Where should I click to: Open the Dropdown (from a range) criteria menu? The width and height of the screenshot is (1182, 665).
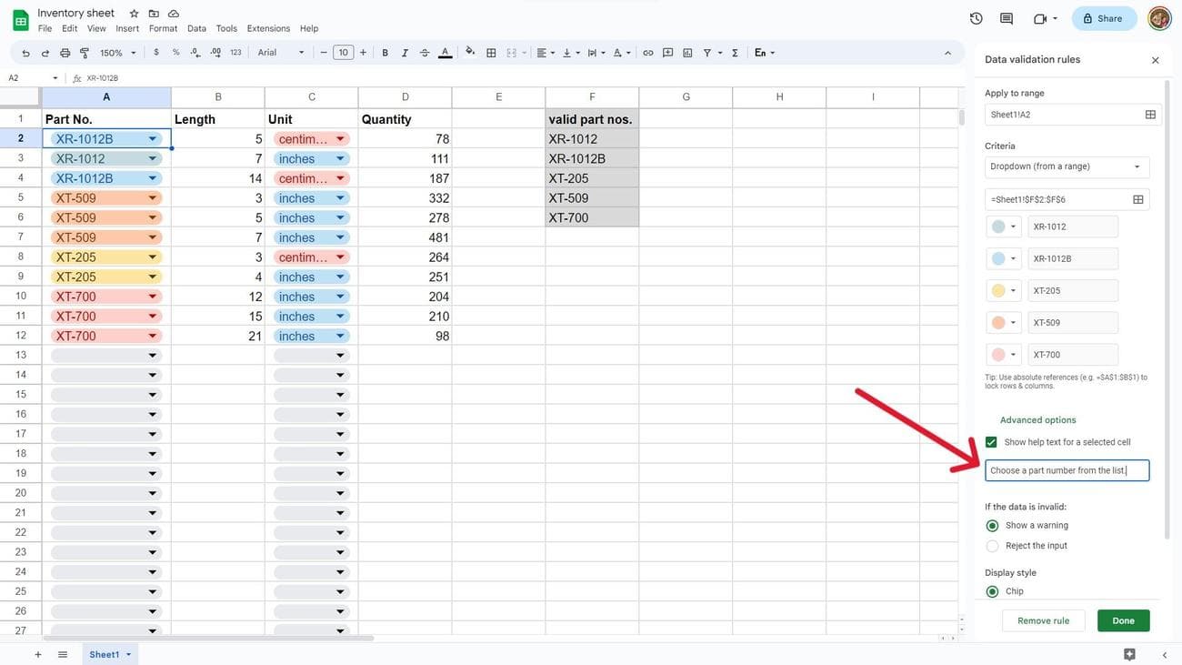pos(1067,166)
